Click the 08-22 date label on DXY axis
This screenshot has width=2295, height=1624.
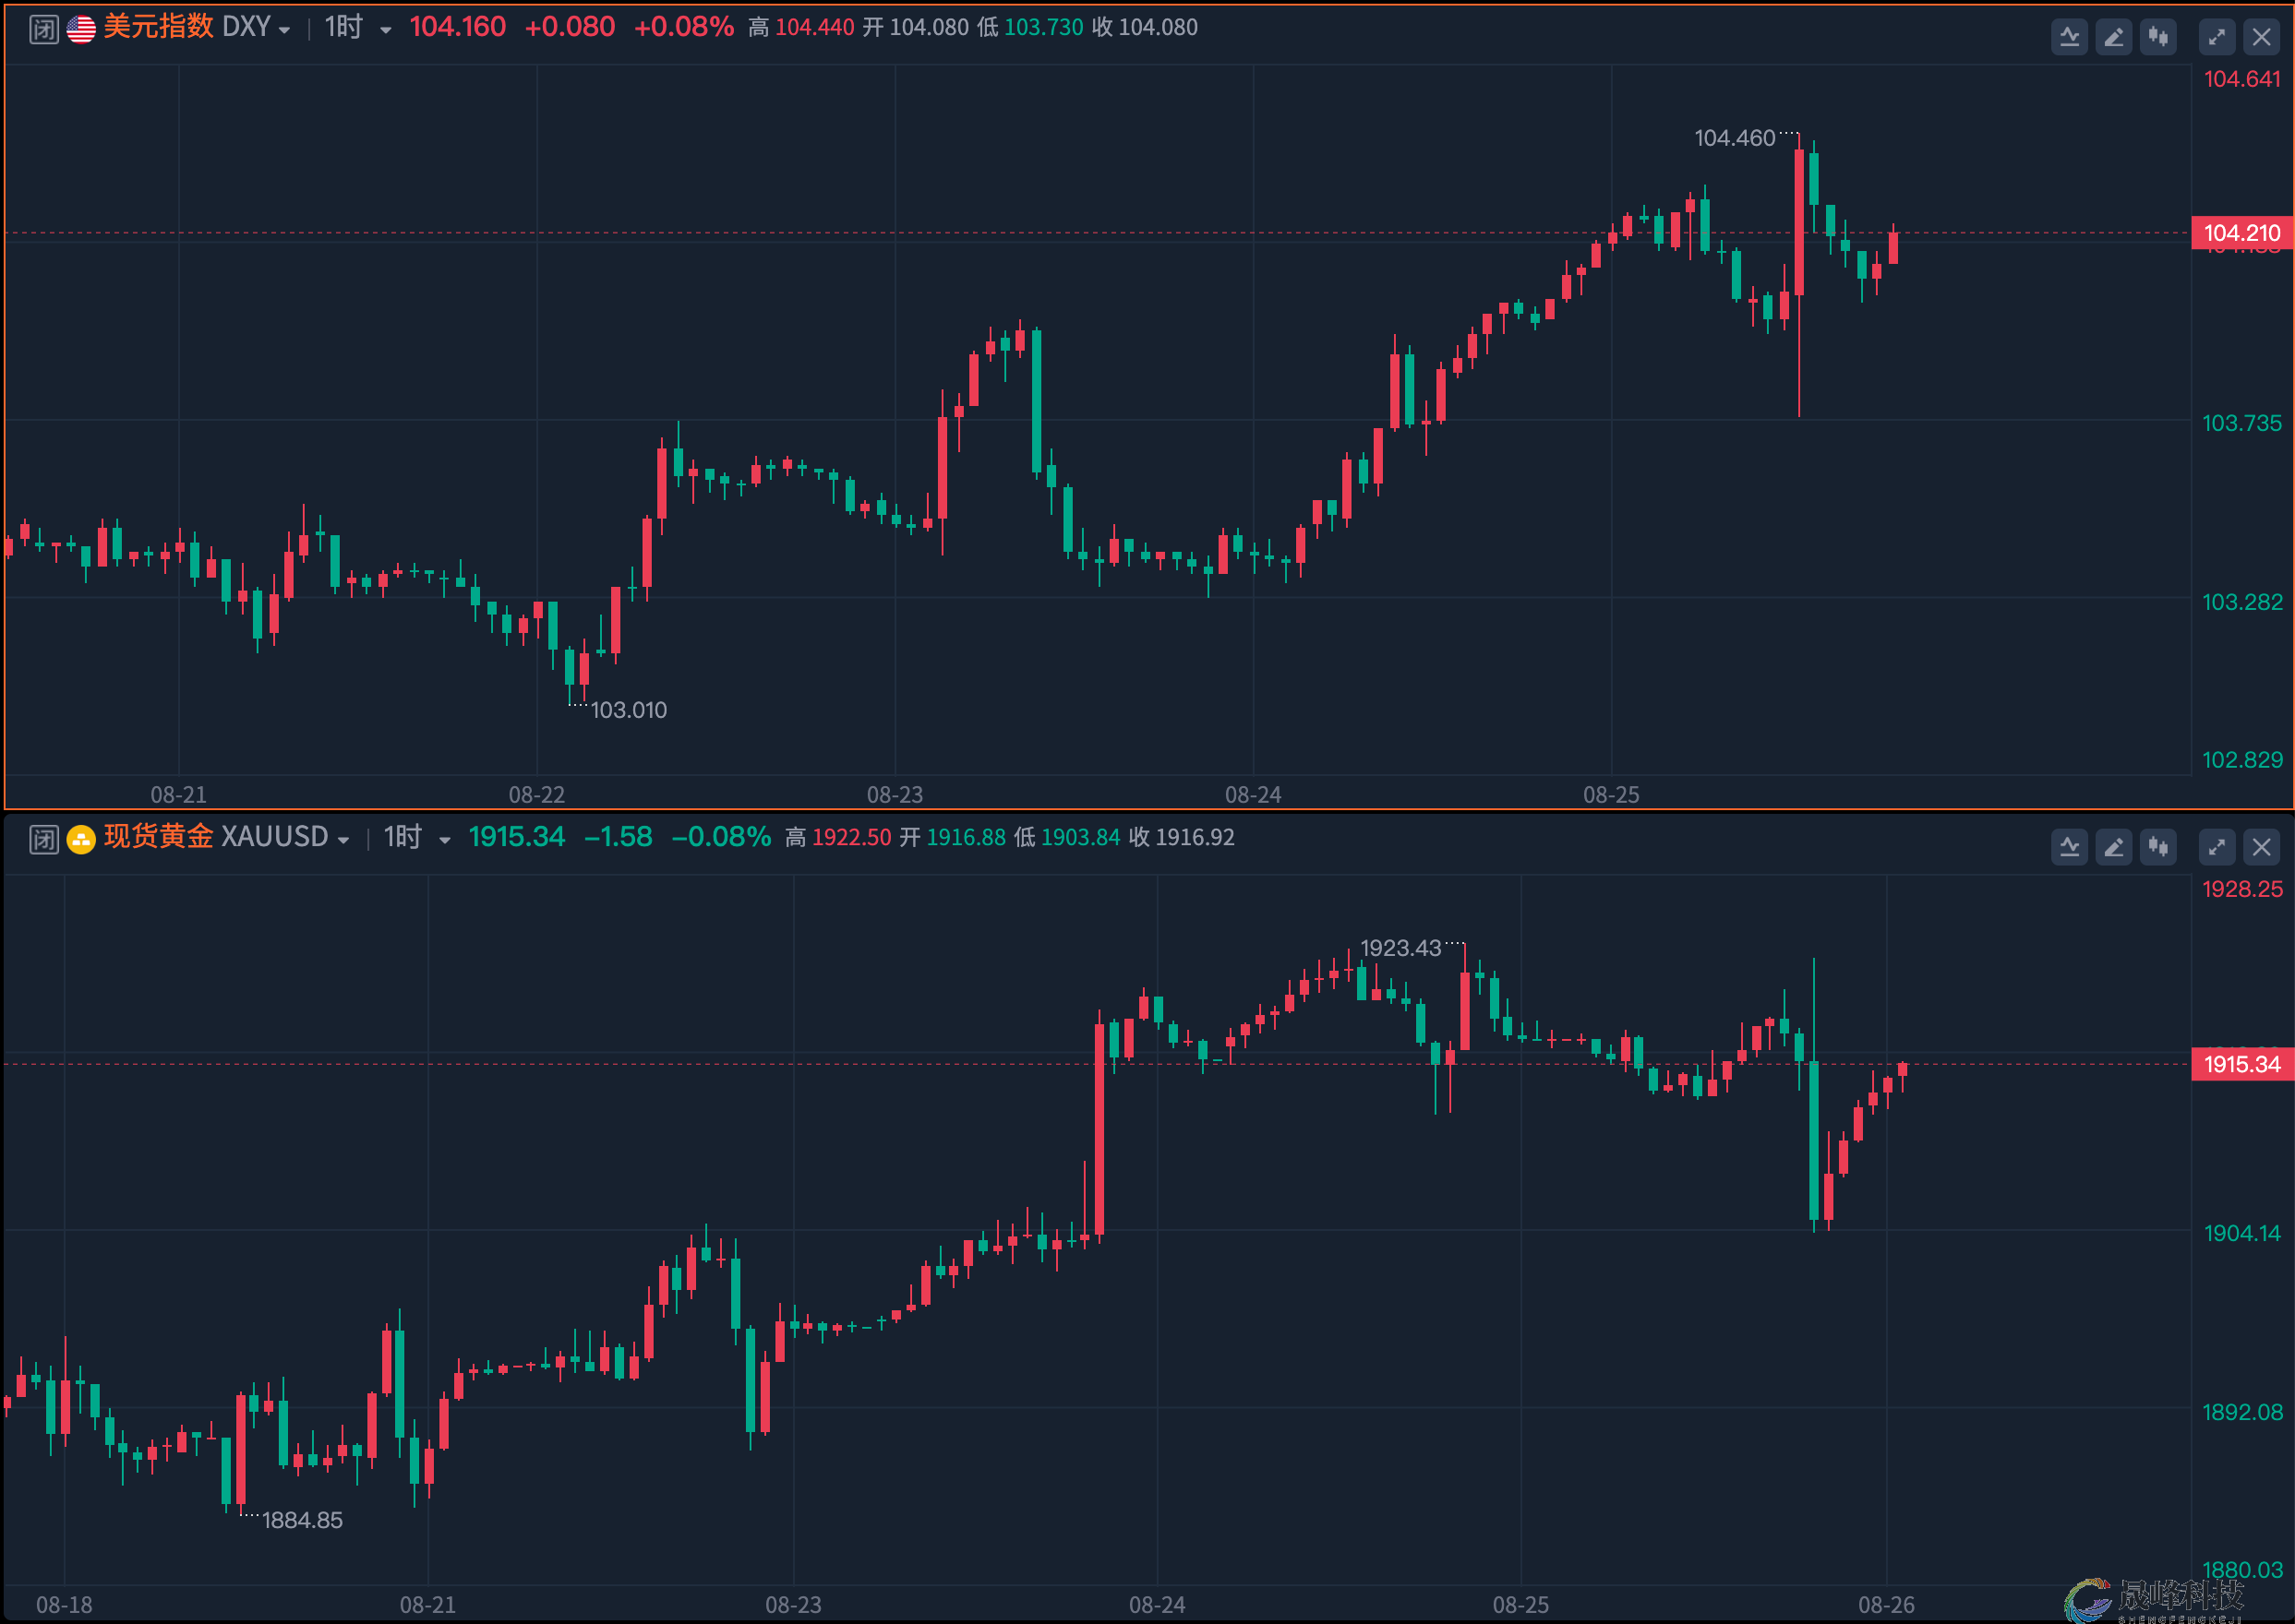coord(536,795)
